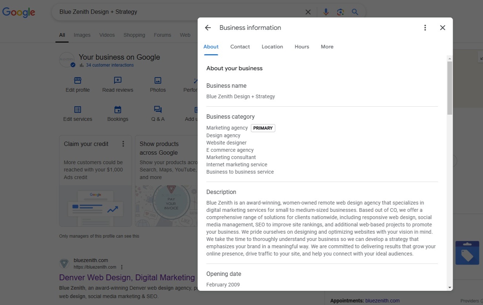Select the Web search tab
The width and height of the screenshot is (483, 305).
185,35
